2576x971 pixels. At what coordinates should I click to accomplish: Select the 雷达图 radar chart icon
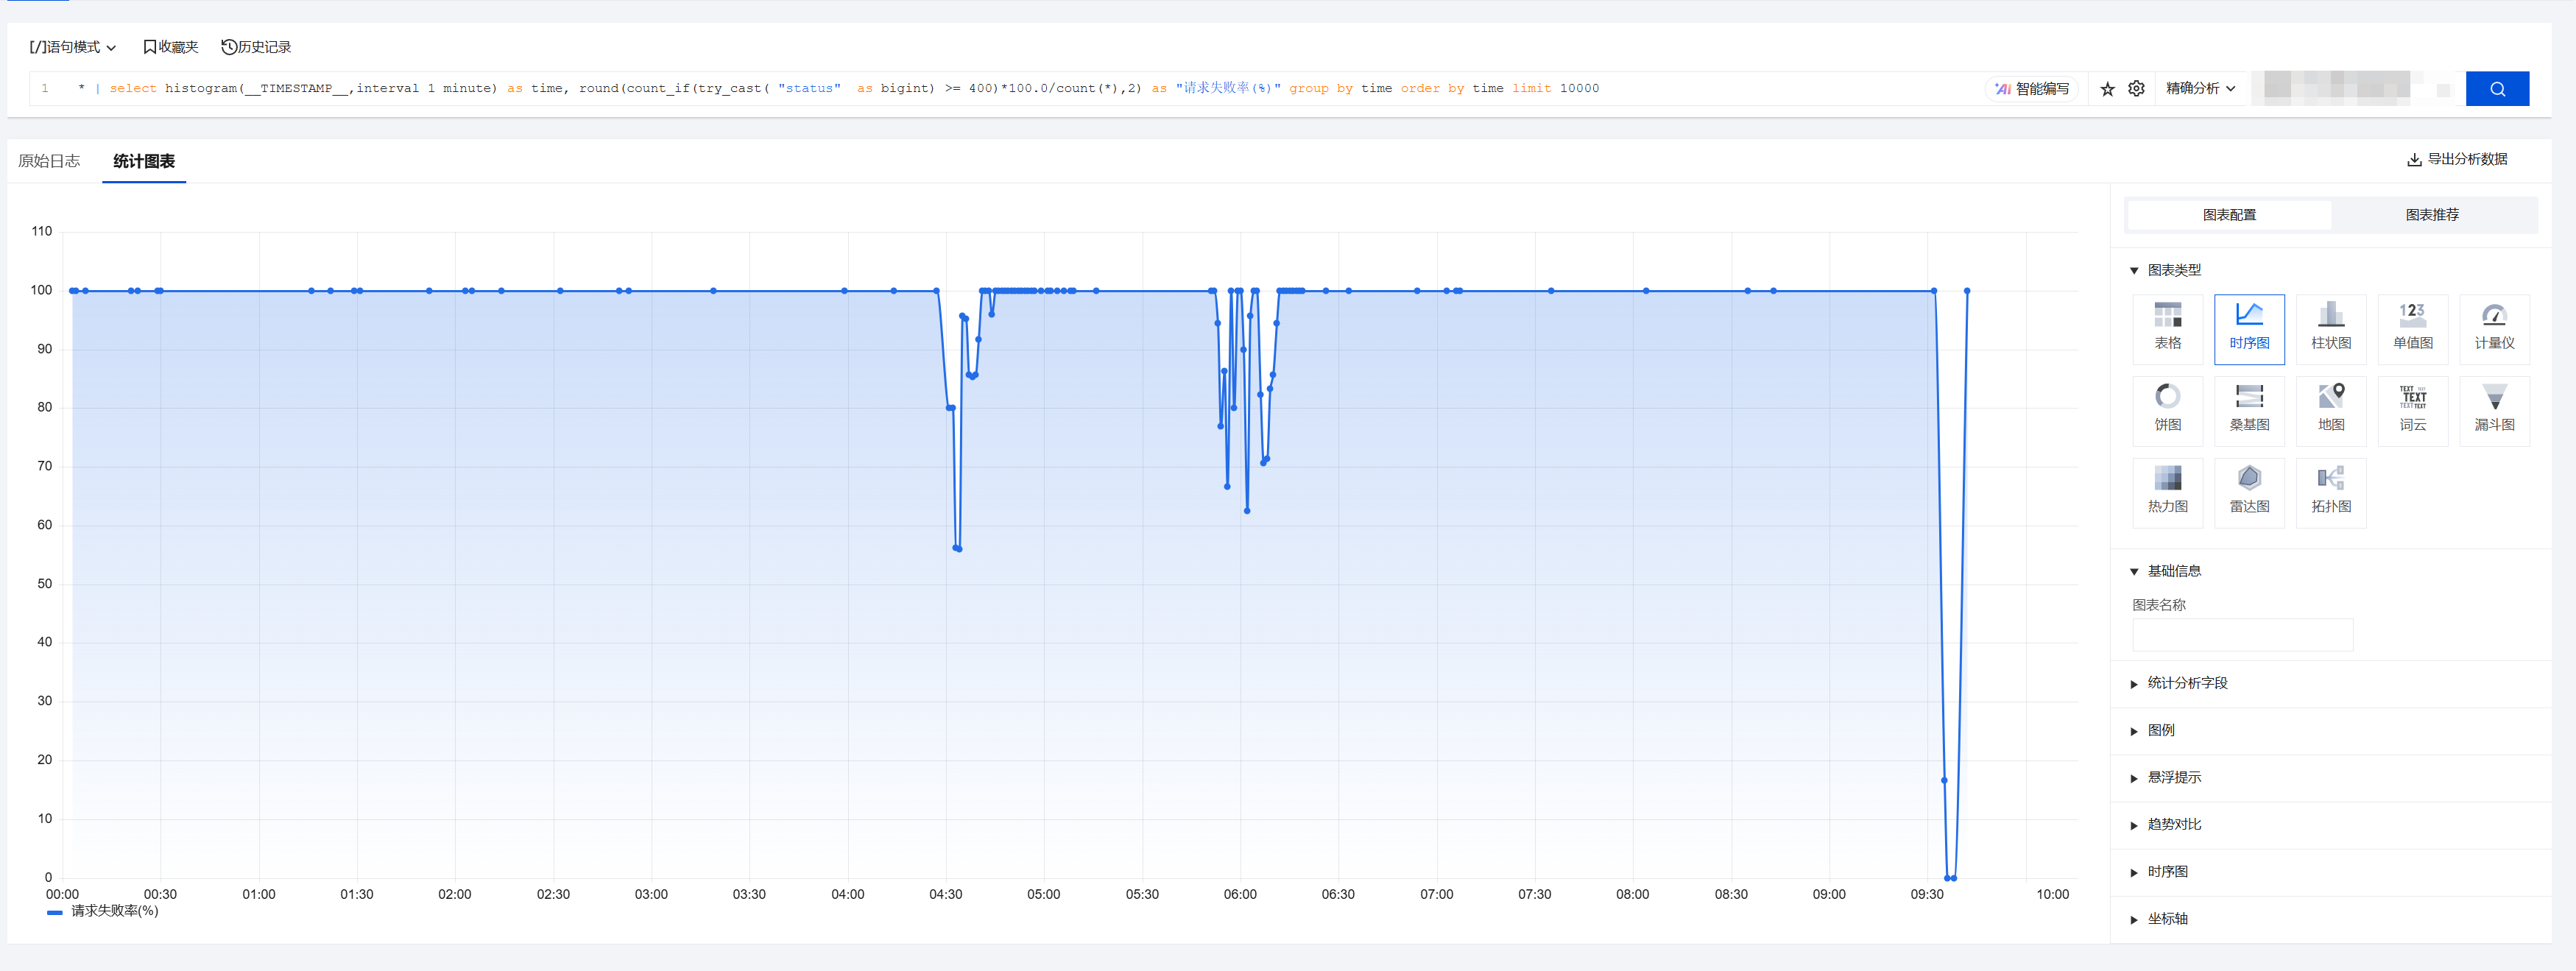coord(2249,492)
